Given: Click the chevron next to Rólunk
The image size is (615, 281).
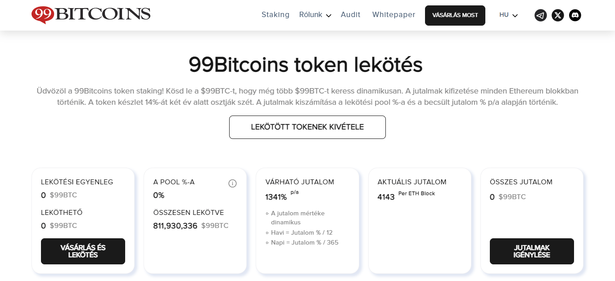Looking at the screenshot, I should [x=329, y=16].
